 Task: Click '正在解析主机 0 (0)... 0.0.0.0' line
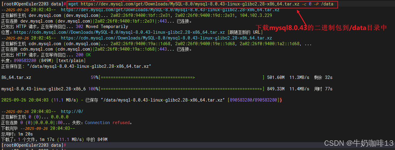(35, 117)
